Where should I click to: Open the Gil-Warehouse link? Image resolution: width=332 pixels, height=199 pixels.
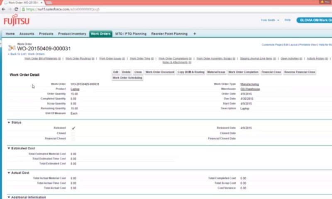tap(250, 89)
